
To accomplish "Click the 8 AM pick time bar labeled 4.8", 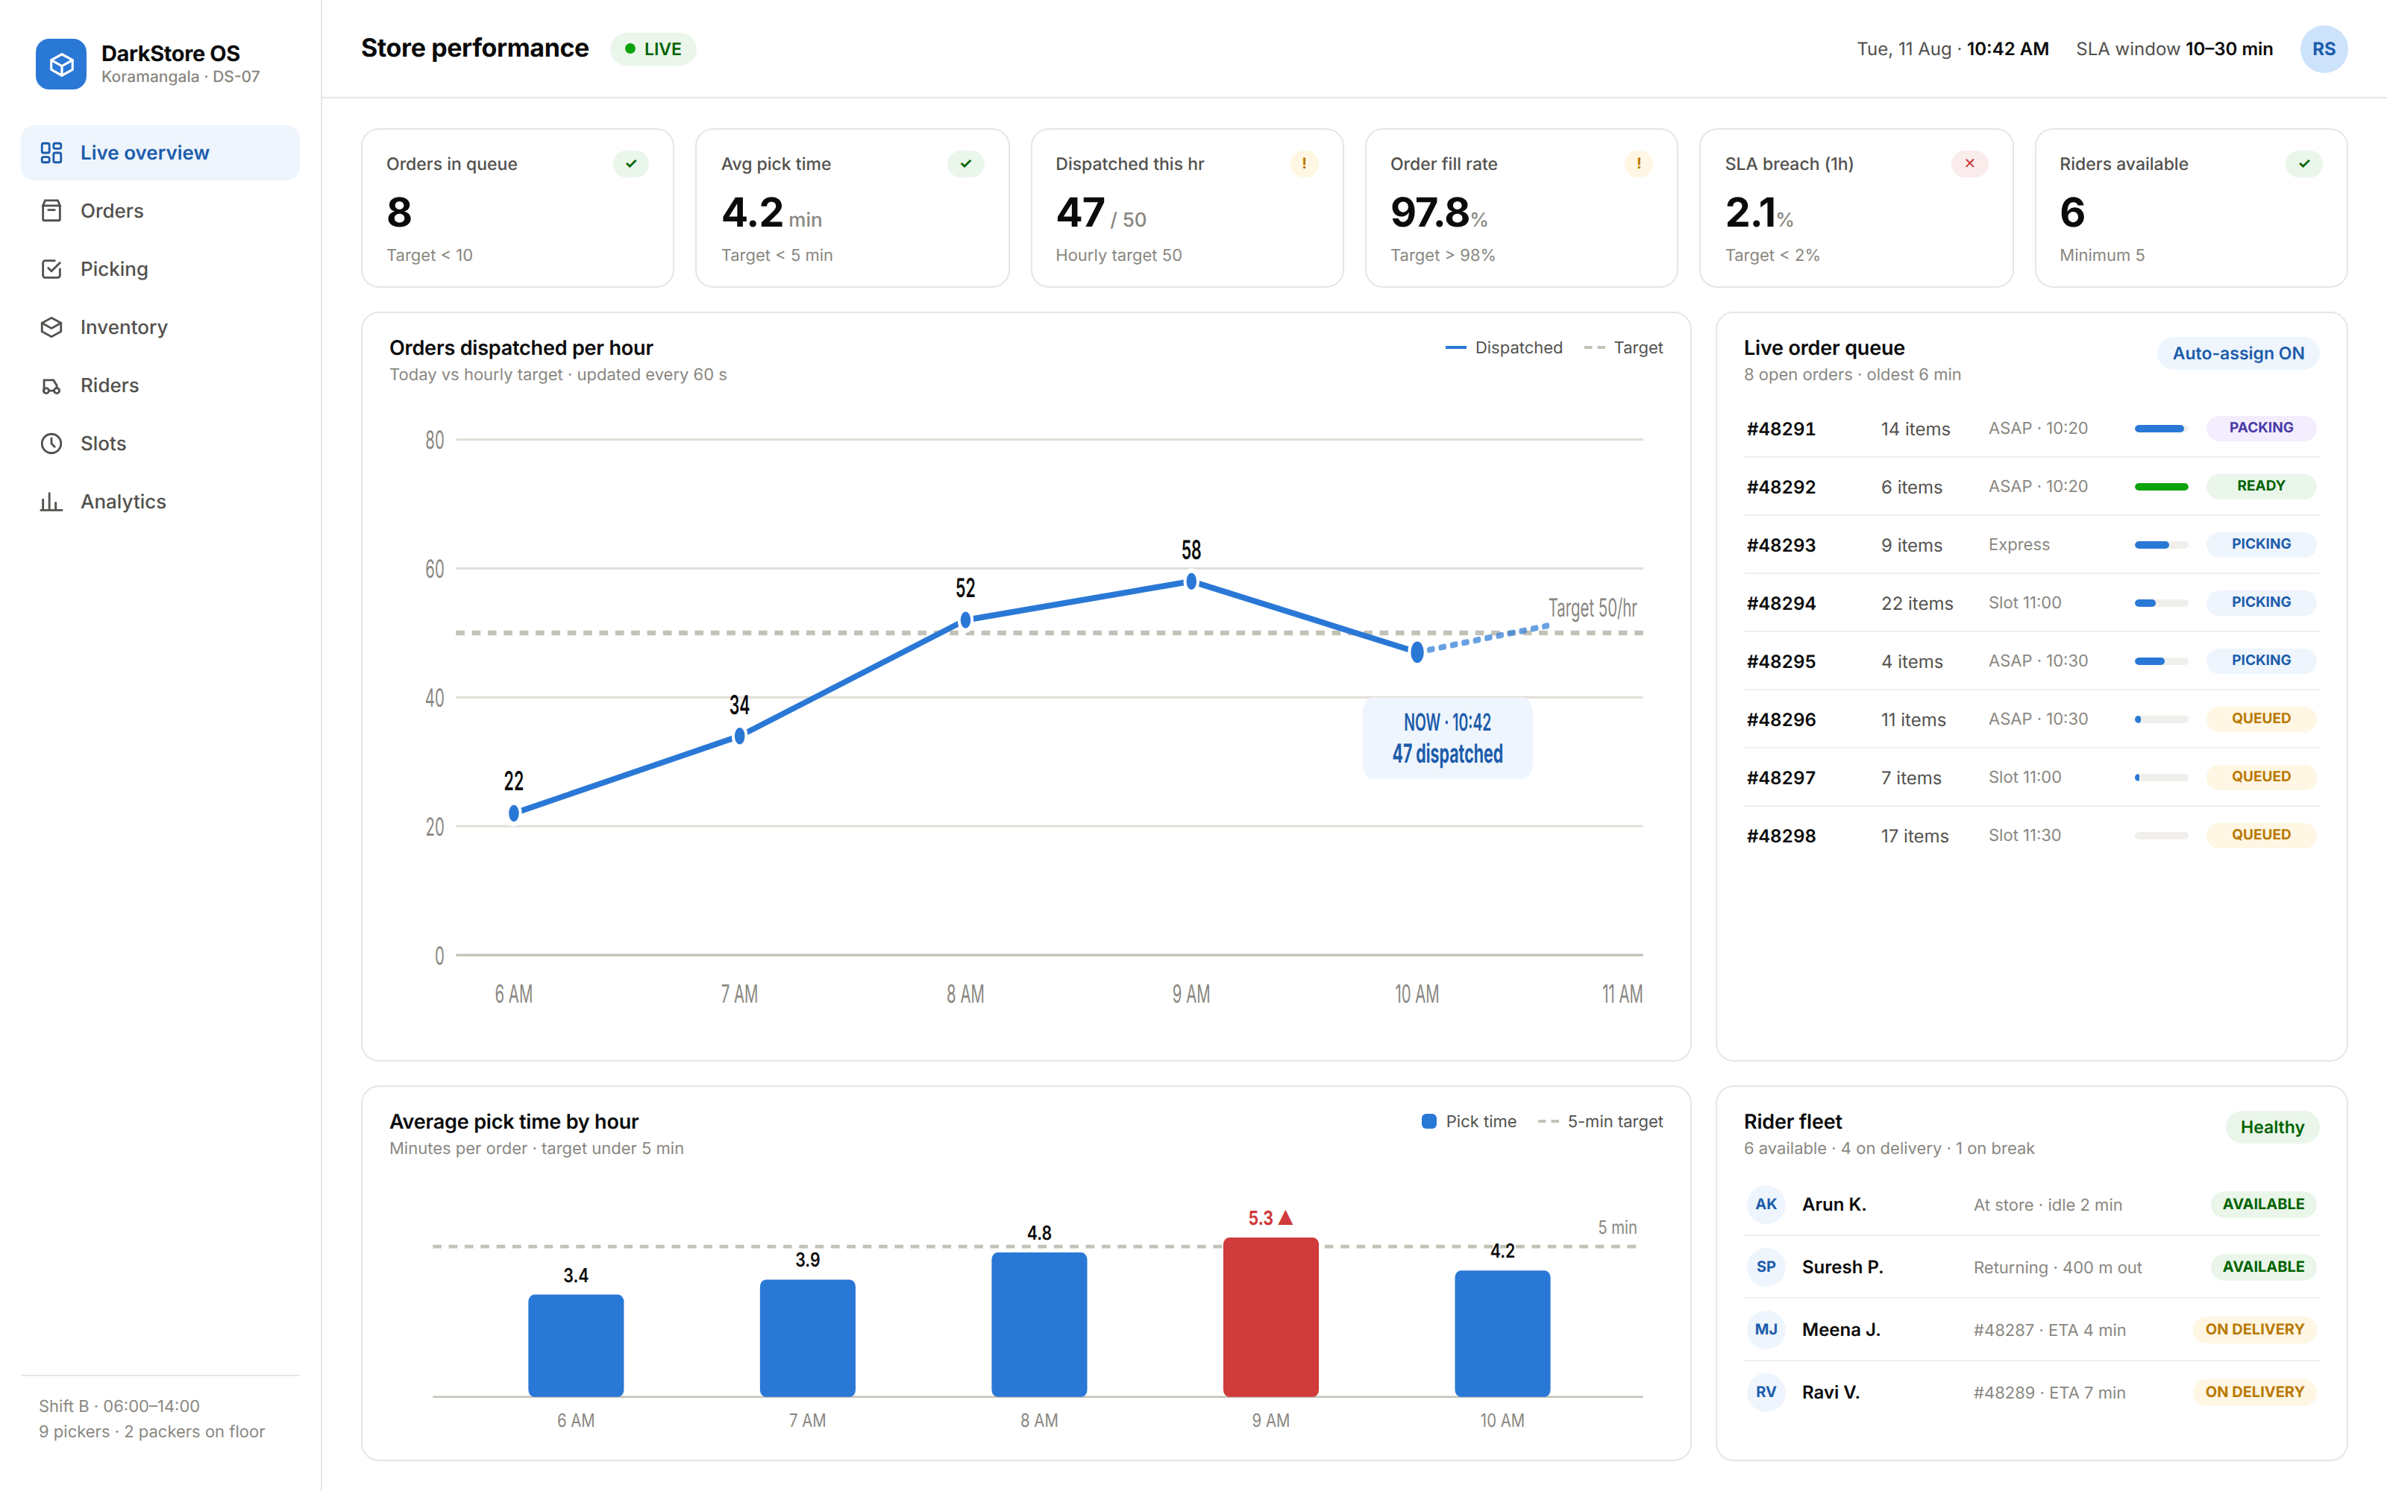I will 1038,1324.
